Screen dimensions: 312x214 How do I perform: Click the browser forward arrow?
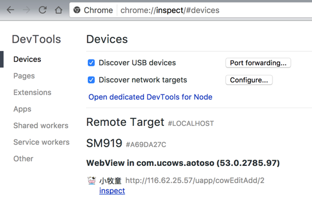pos(26,10)
